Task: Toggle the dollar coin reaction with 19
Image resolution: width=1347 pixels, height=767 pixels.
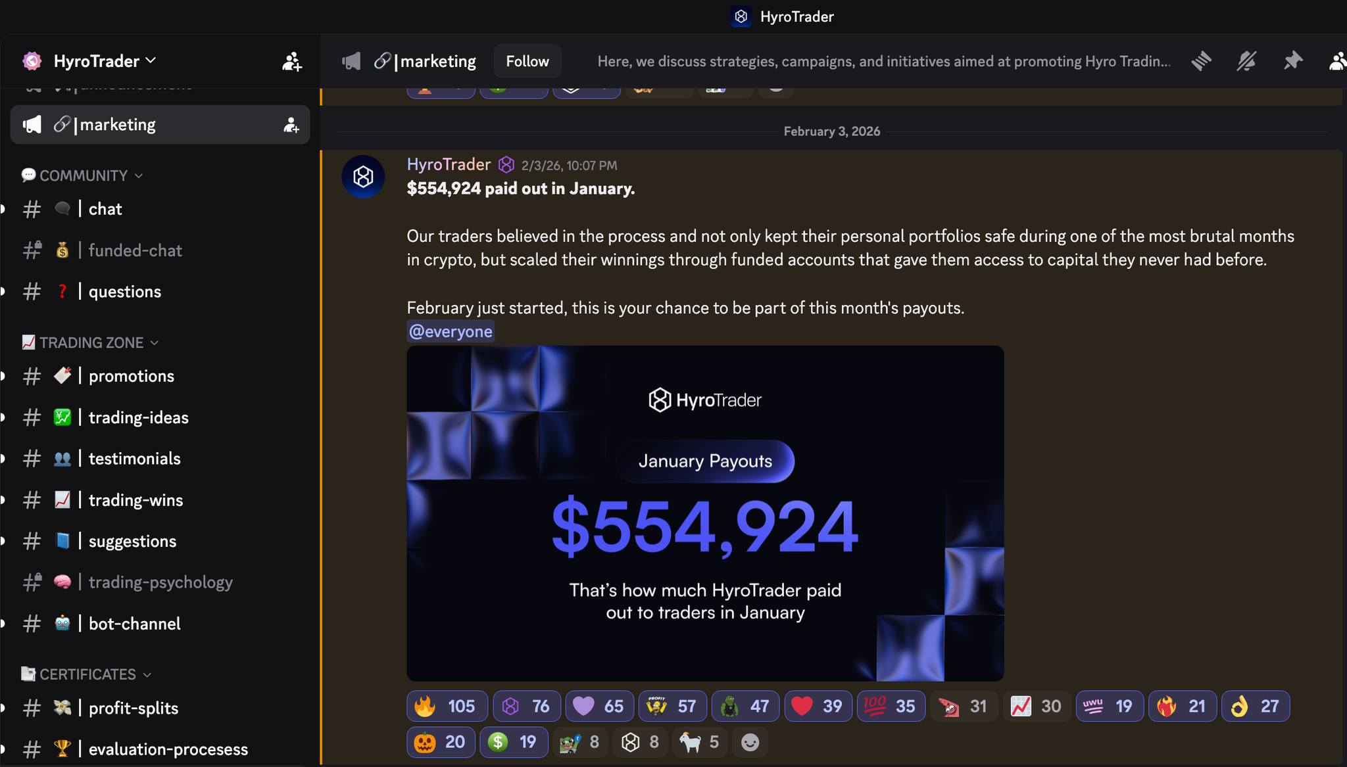Action: (514, 742)
